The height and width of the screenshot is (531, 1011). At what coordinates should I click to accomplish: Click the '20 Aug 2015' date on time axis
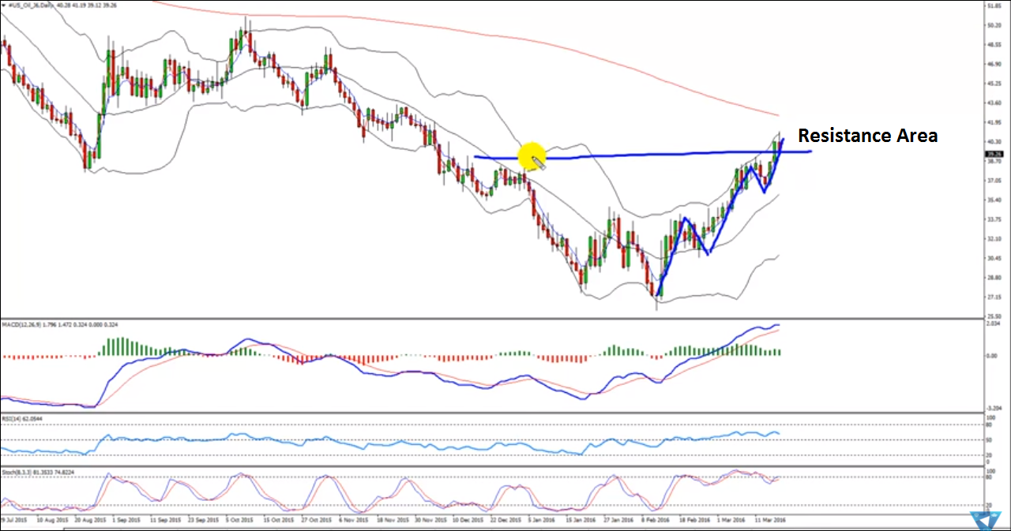[89, 522]
